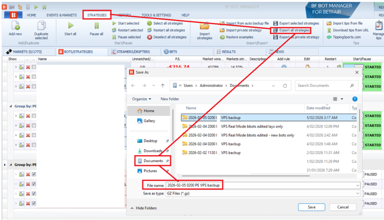Switch to the Steamers/Drifters tab
Image resolution: width=384 pixels, height=220 pixels.
(130, 52)
